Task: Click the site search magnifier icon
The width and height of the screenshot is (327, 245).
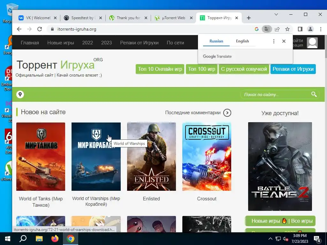Action: pos(314,94)
